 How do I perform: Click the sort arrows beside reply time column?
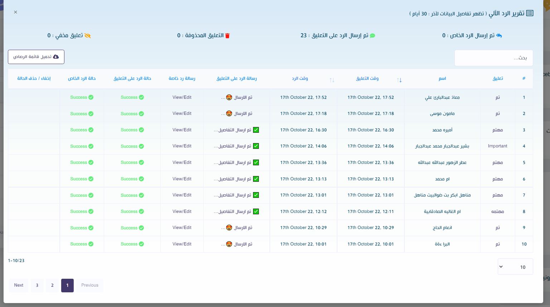pyautogui.click(x=332, y=80)
